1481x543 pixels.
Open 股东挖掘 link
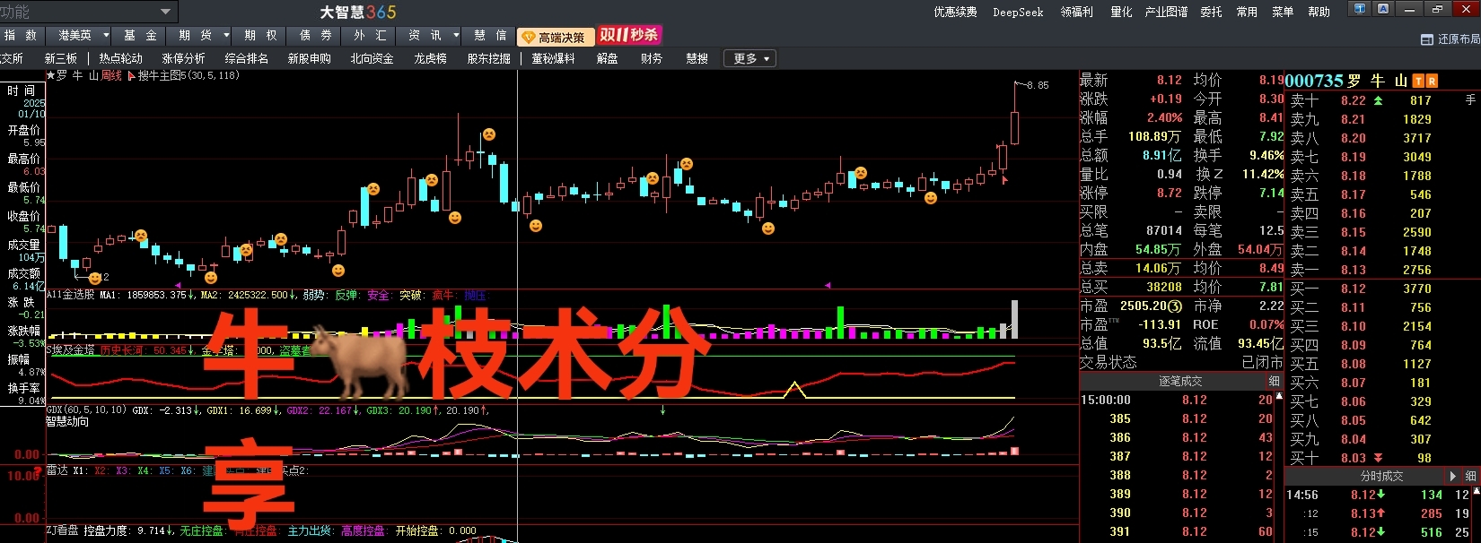coord(488,58)
